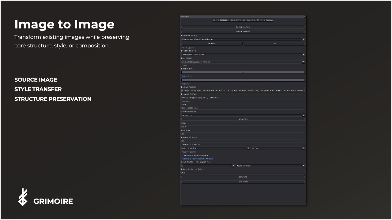The width and height of the screenshot is (392, 220).
Task: Click the Generate button
Action: coord(243,177)
